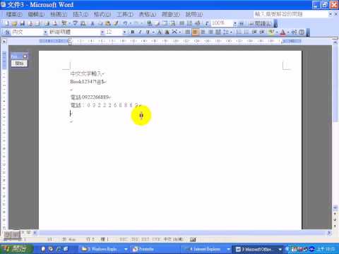Toggle center alignment (highlighted)
The width and height of the screenshot is (339, 254).
[x=195, y=32]
